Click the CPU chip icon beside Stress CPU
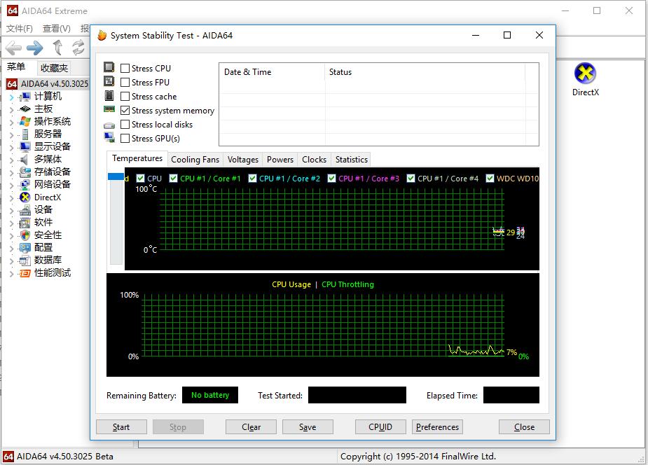 109,67
